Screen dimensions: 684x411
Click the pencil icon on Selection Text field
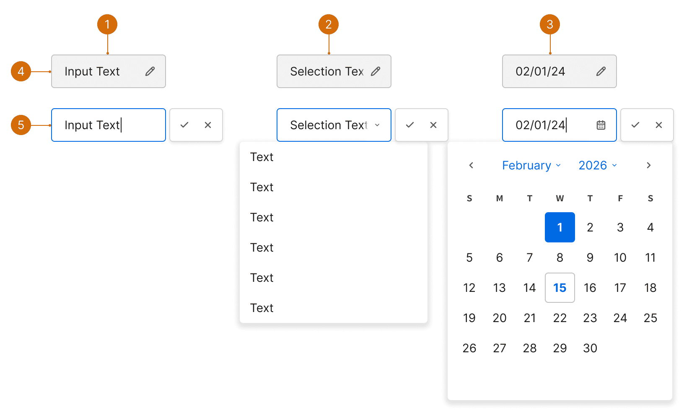point(376,71)
